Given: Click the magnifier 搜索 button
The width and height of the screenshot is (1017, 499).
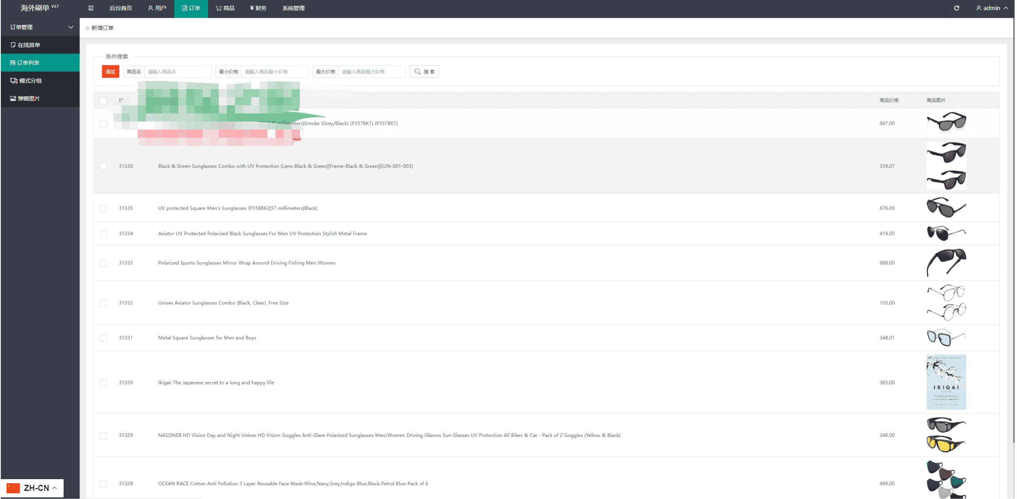Looking at the screenshot, I should [x=424, y=72].
